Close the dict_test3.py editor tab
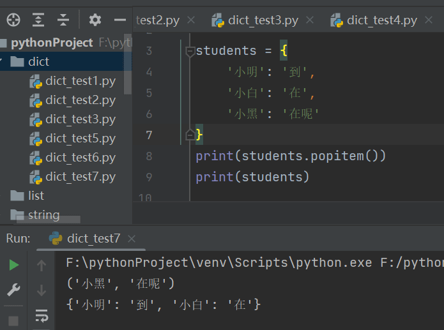444x330 pixels. tap(310, 20)
